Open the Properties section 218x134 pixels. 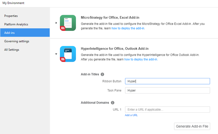click(11, 16)
